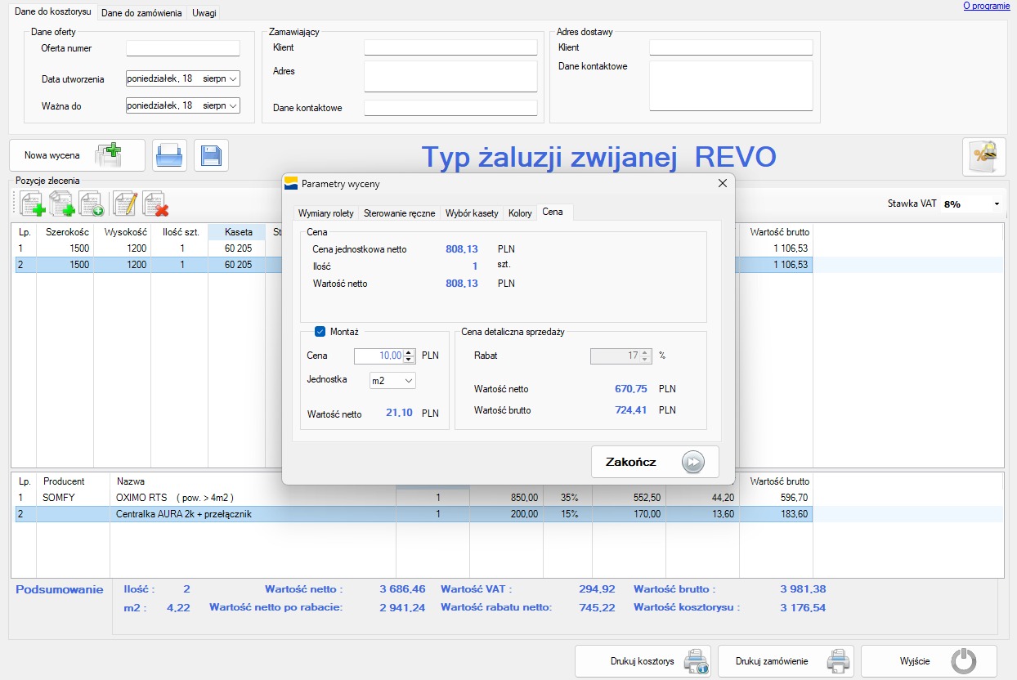Open saved estimate using tray icon
1017x680 pixels.
pyautogui.click(x=169, y=155)
